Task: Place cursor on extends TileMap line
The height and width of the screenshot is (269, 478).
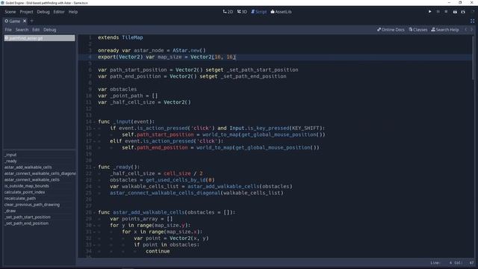Action: (x=120, y=37)
